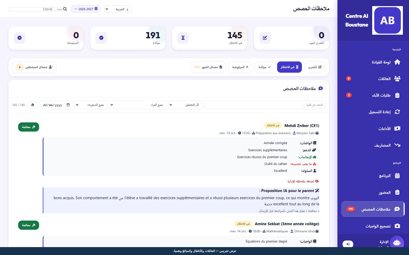
Task: Open the robot assistant chat bubble
Action: point(397,243)
